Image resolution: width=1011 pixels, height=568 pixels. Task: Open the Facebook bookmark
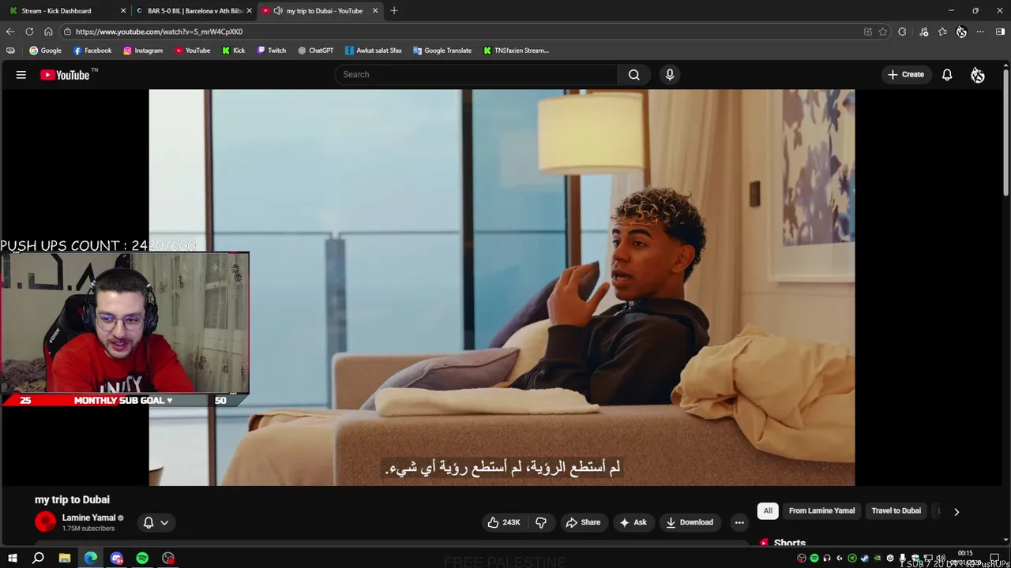pyautogui.click(x=92, y=50)
